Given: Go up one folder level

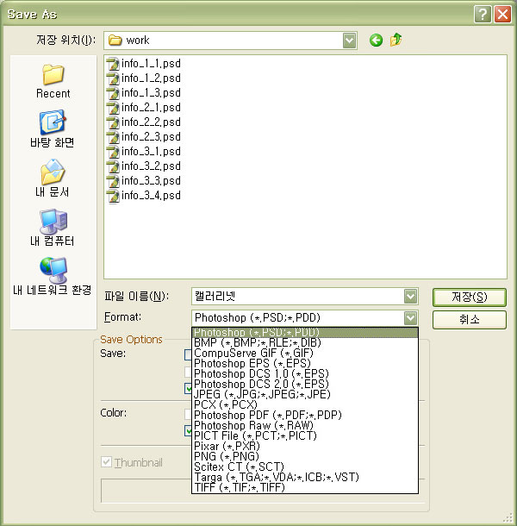Looking at the screenshot, I should point(396,40).
